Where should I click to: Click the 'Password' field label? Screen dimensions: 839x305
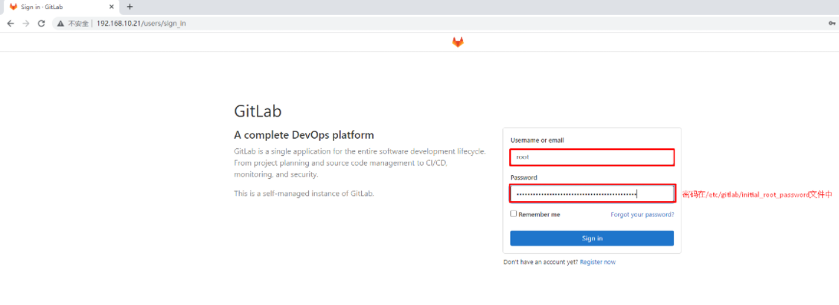point(524,177)
